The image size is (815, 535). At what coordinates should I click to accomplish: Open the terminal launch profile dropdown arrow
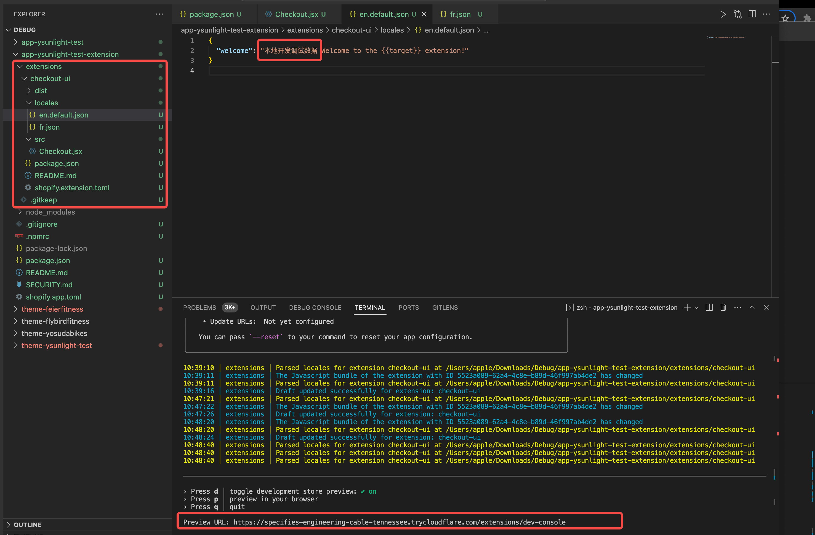click(696, 307)
